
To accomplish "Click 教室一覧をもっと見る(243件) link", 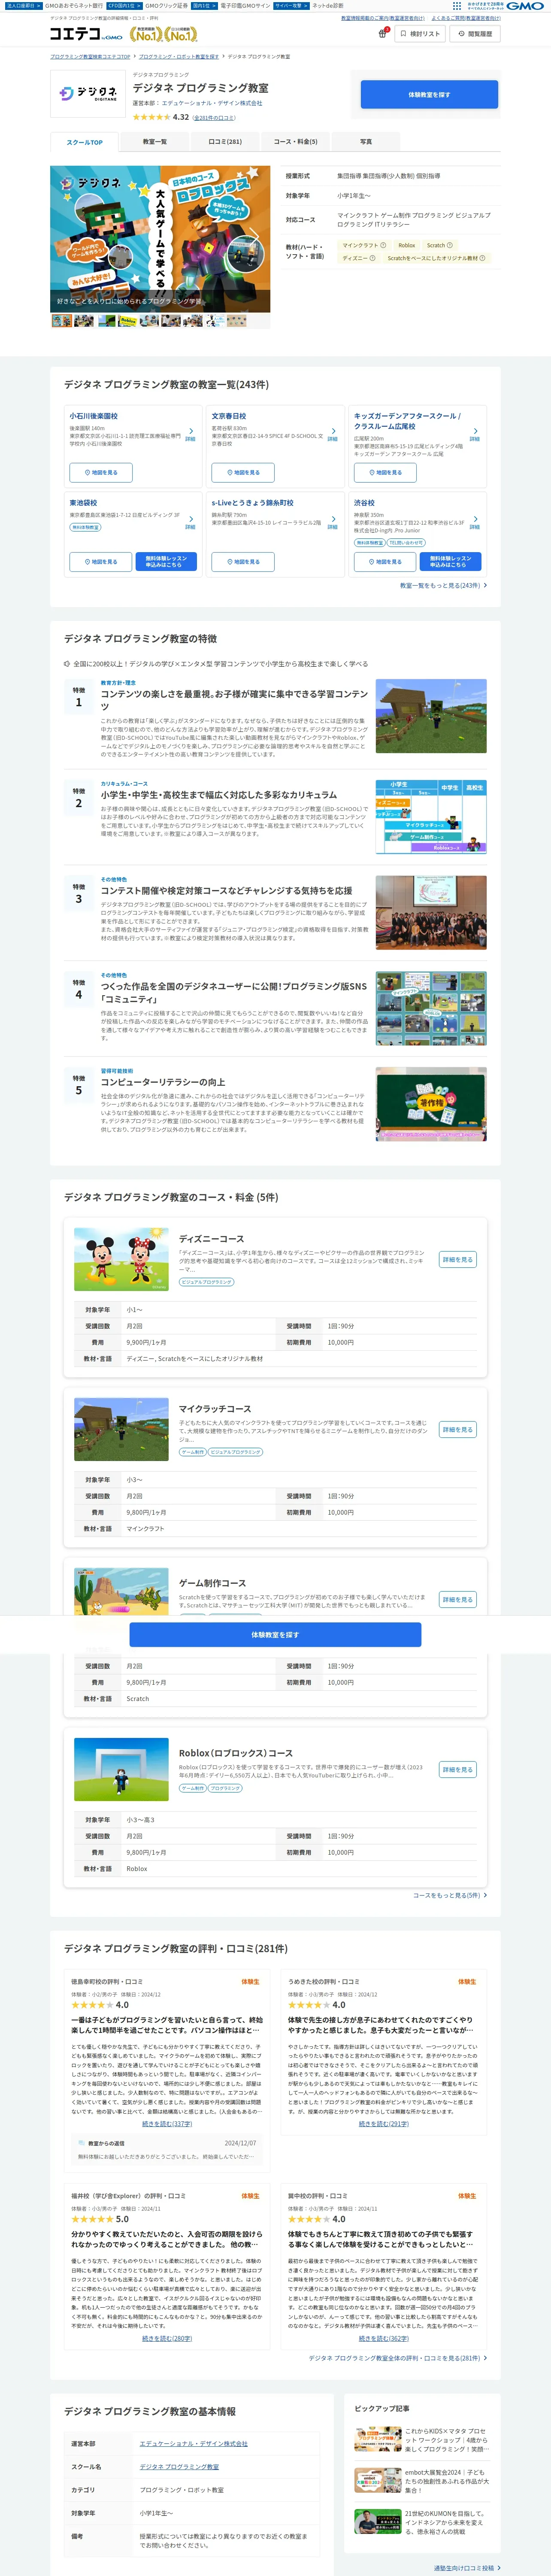I will pos(443,586).
